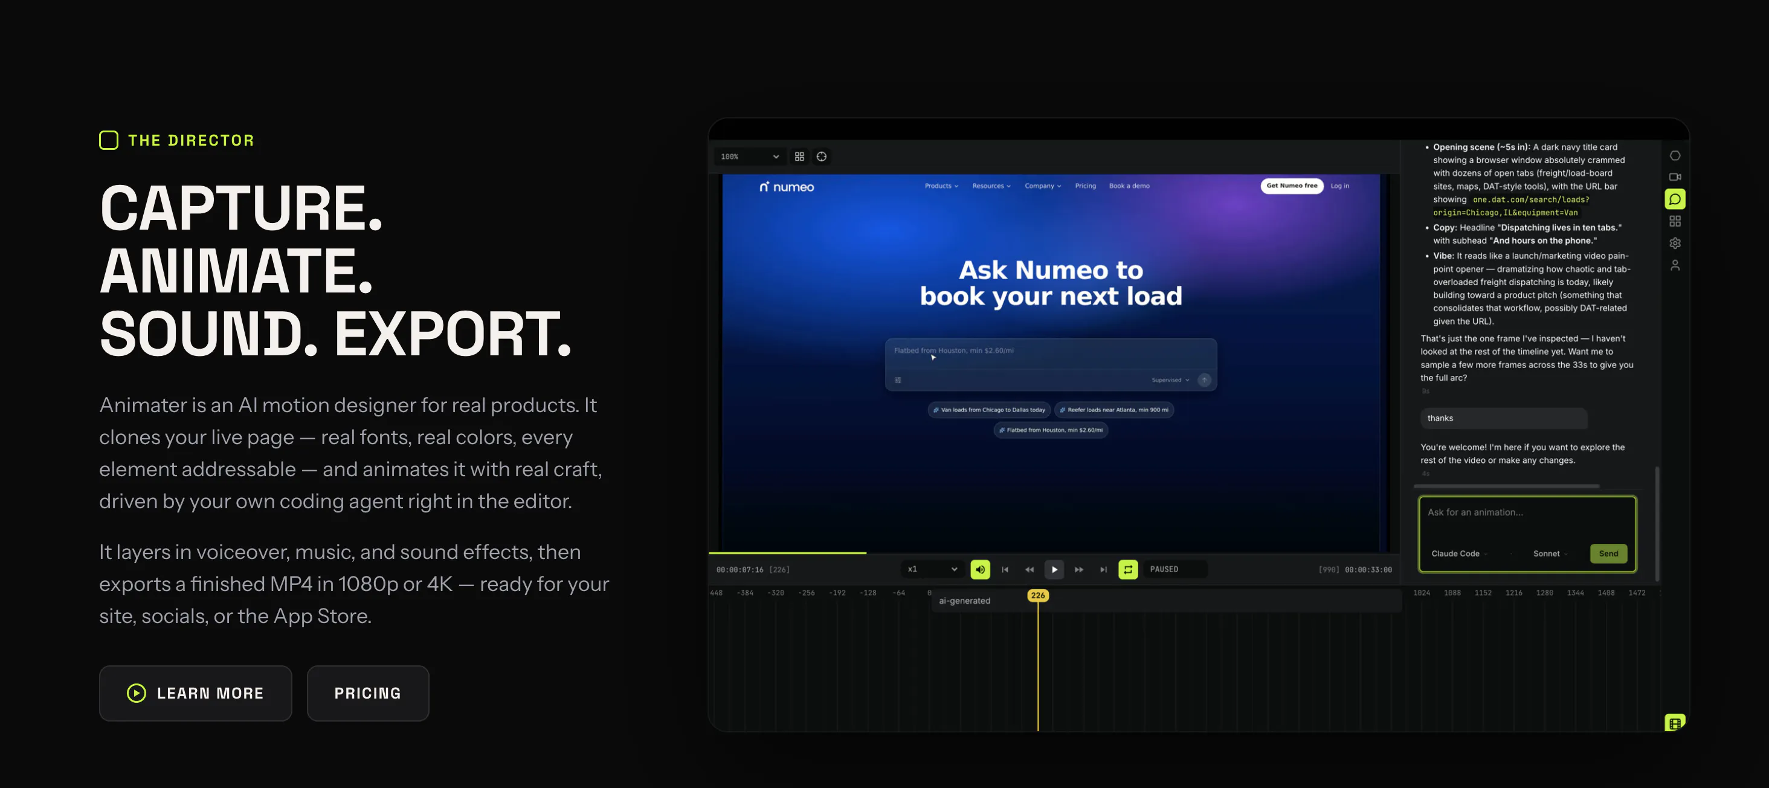Click the green playback progress bar

(787, 552)
